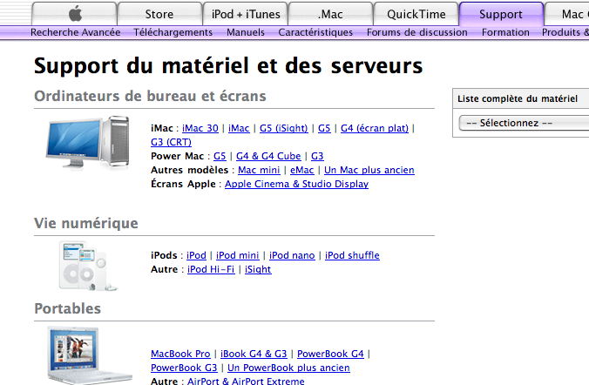589x385 pixels.
Task: Open the Sélectionnez hardware list dropdown
Action: coord(524,123)
